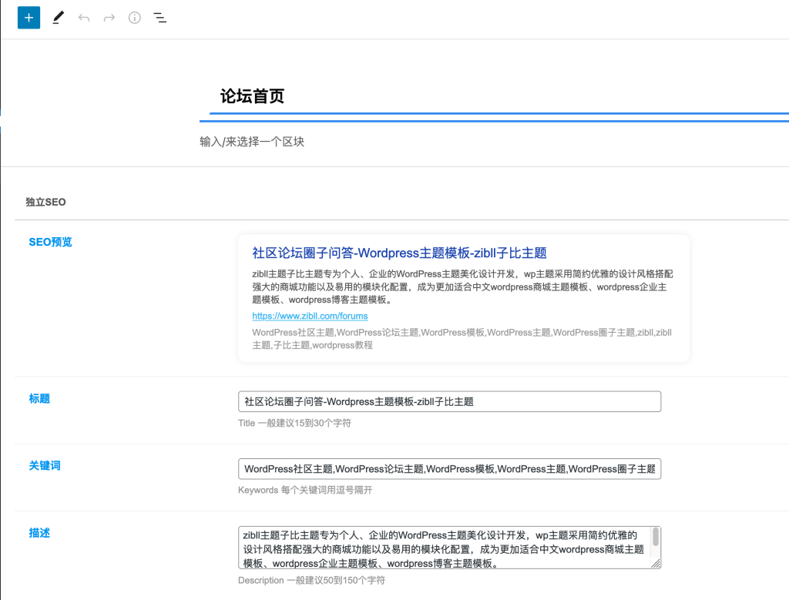Click the blue 描述 label

pos(39,531)
